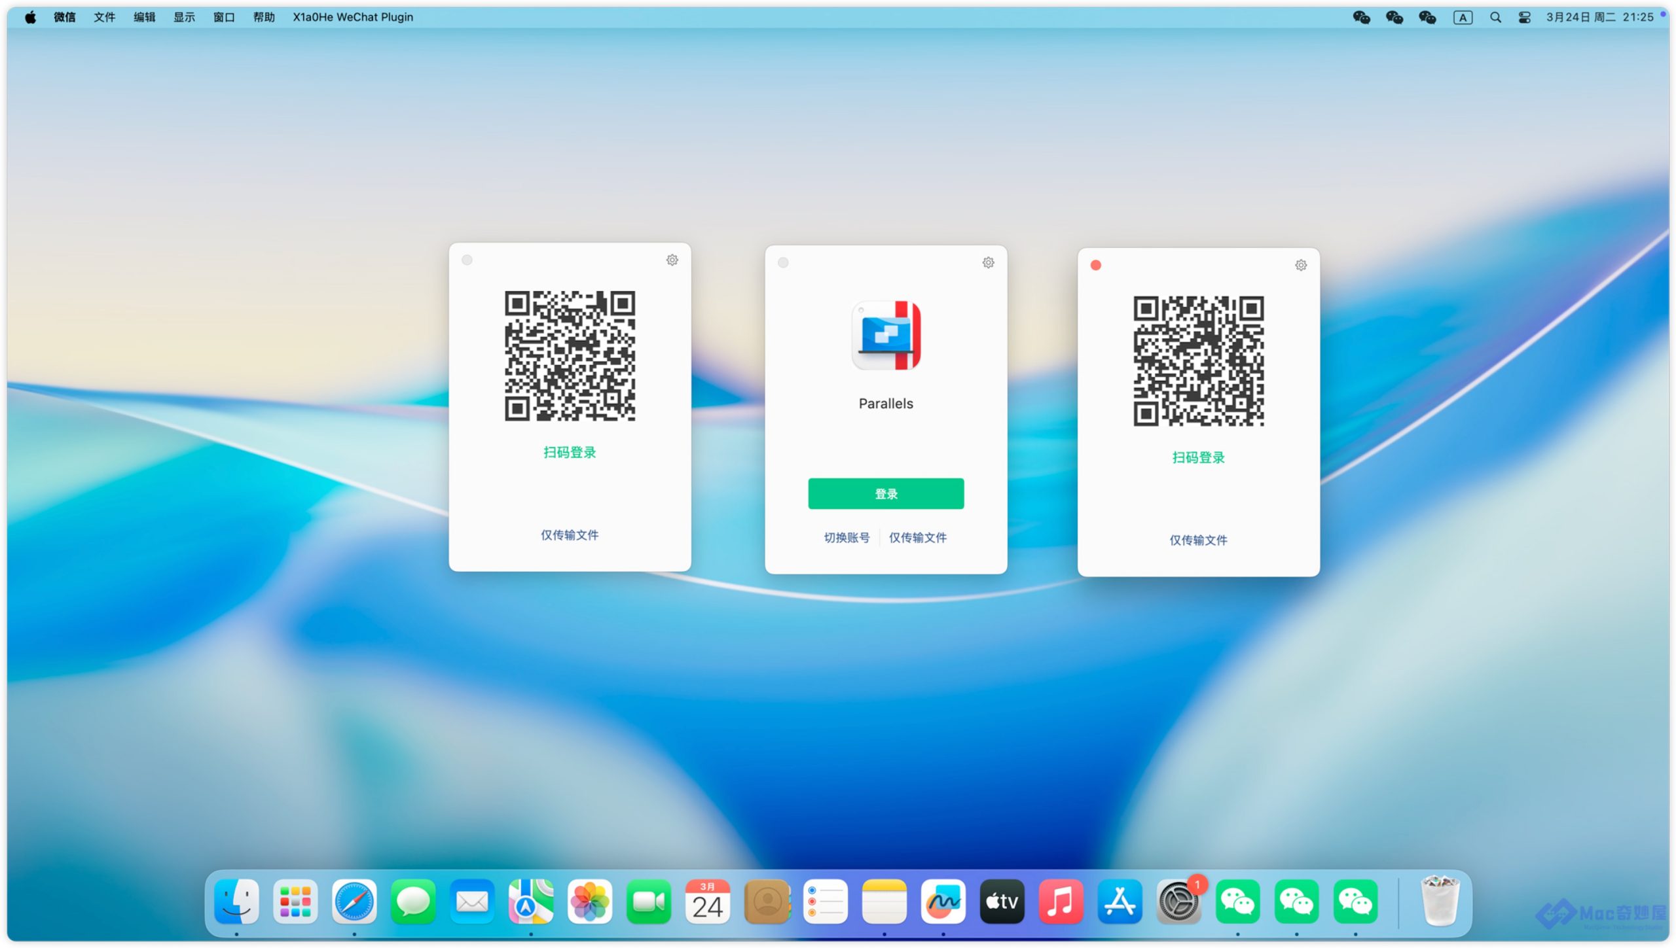Click the QR code in the right window
The width and height of the screenshot is (1676, 948).
[x=1197, y=361]
